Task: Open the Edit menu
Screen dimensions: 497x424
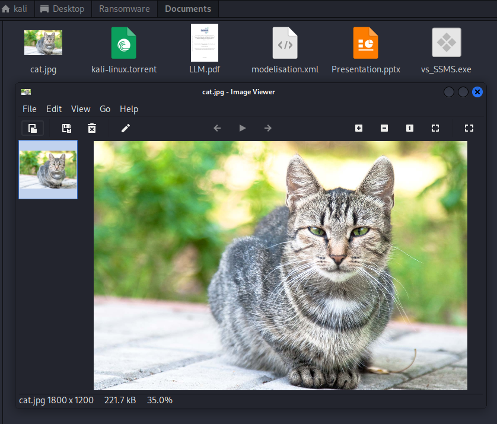Action: (x=54, y=109)
